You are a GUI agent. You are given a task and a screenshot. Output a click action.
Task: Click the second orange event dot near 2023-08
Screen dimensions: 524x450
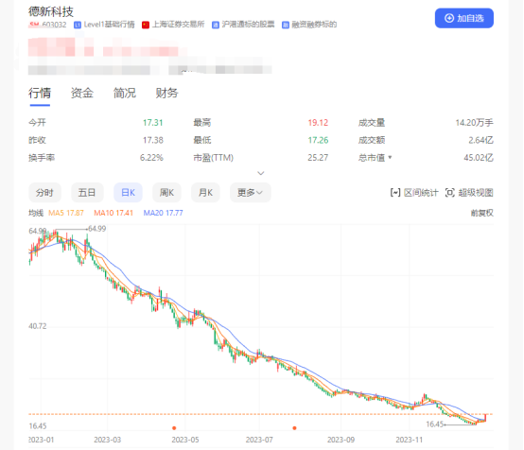pos(294,428)
